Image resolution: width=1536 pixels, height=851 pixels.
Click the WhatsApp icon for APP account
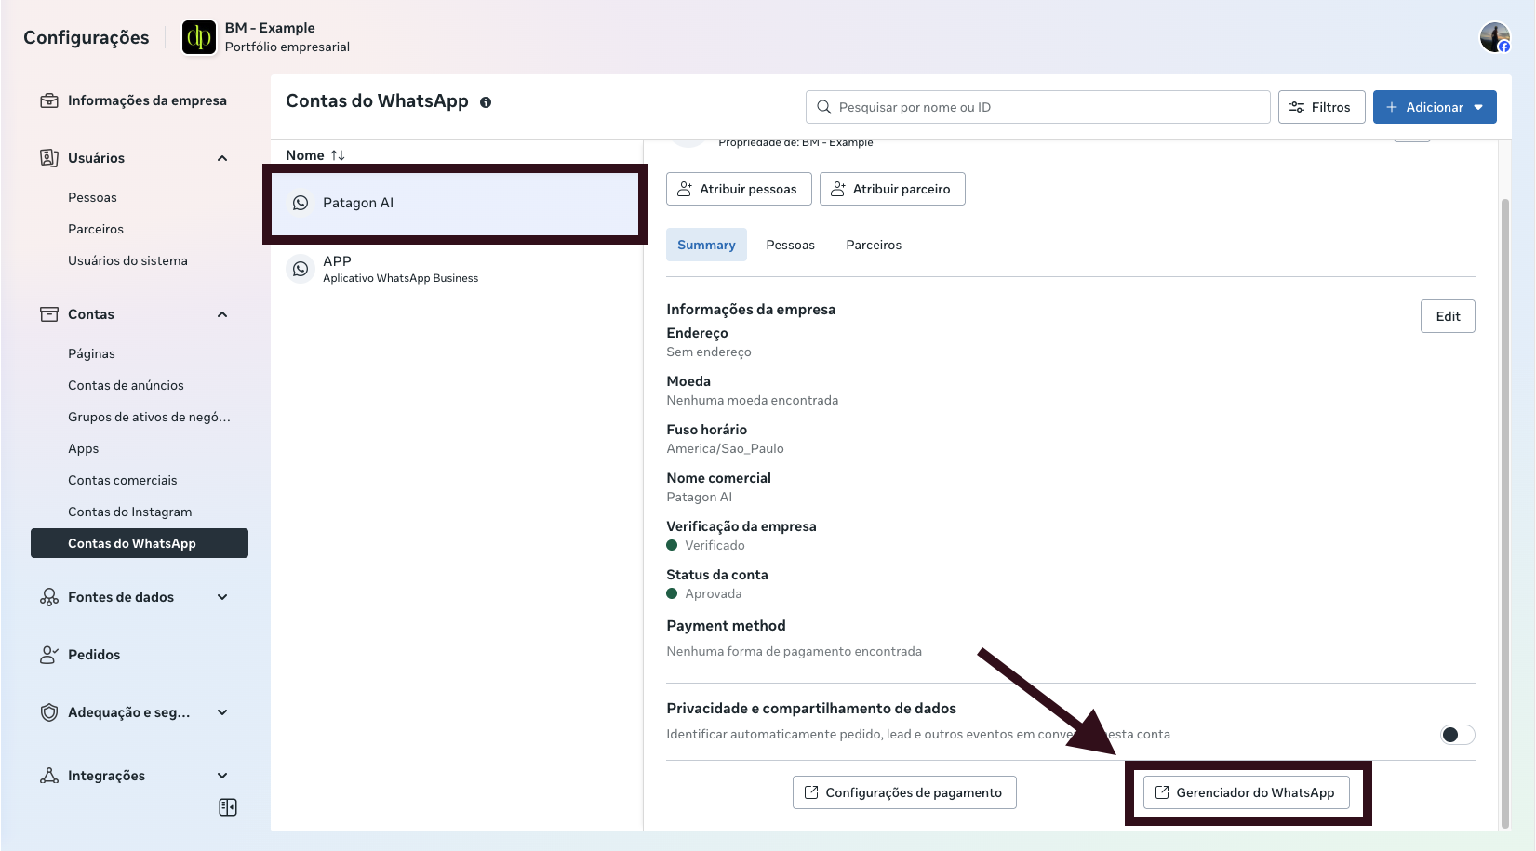pyautogui.click(x=301, y=269)
